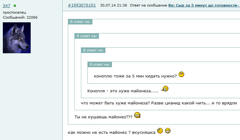Image resolution: width=240 pixels, height=140 pixels.
Task: Follow the Re: Сыр за 5 минут link
Action: click(x=204, y=5)
